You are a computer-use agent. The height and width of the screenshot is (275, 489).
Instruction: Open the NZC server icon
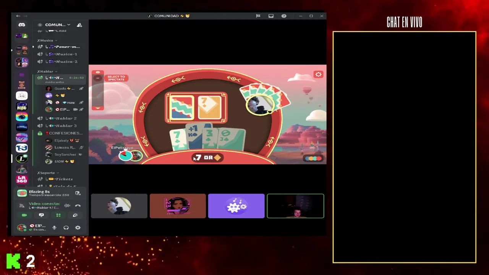[x=22, y=106]
